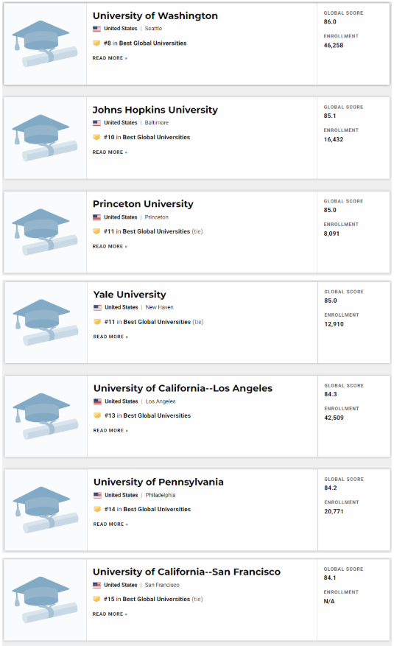
Task: Click US flag under UC San Francisco
Action: coord(96,585)
